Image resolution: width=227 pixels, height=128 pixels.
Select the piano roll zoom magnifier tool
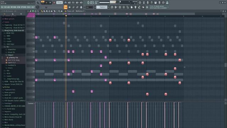[x=59, y=11]
